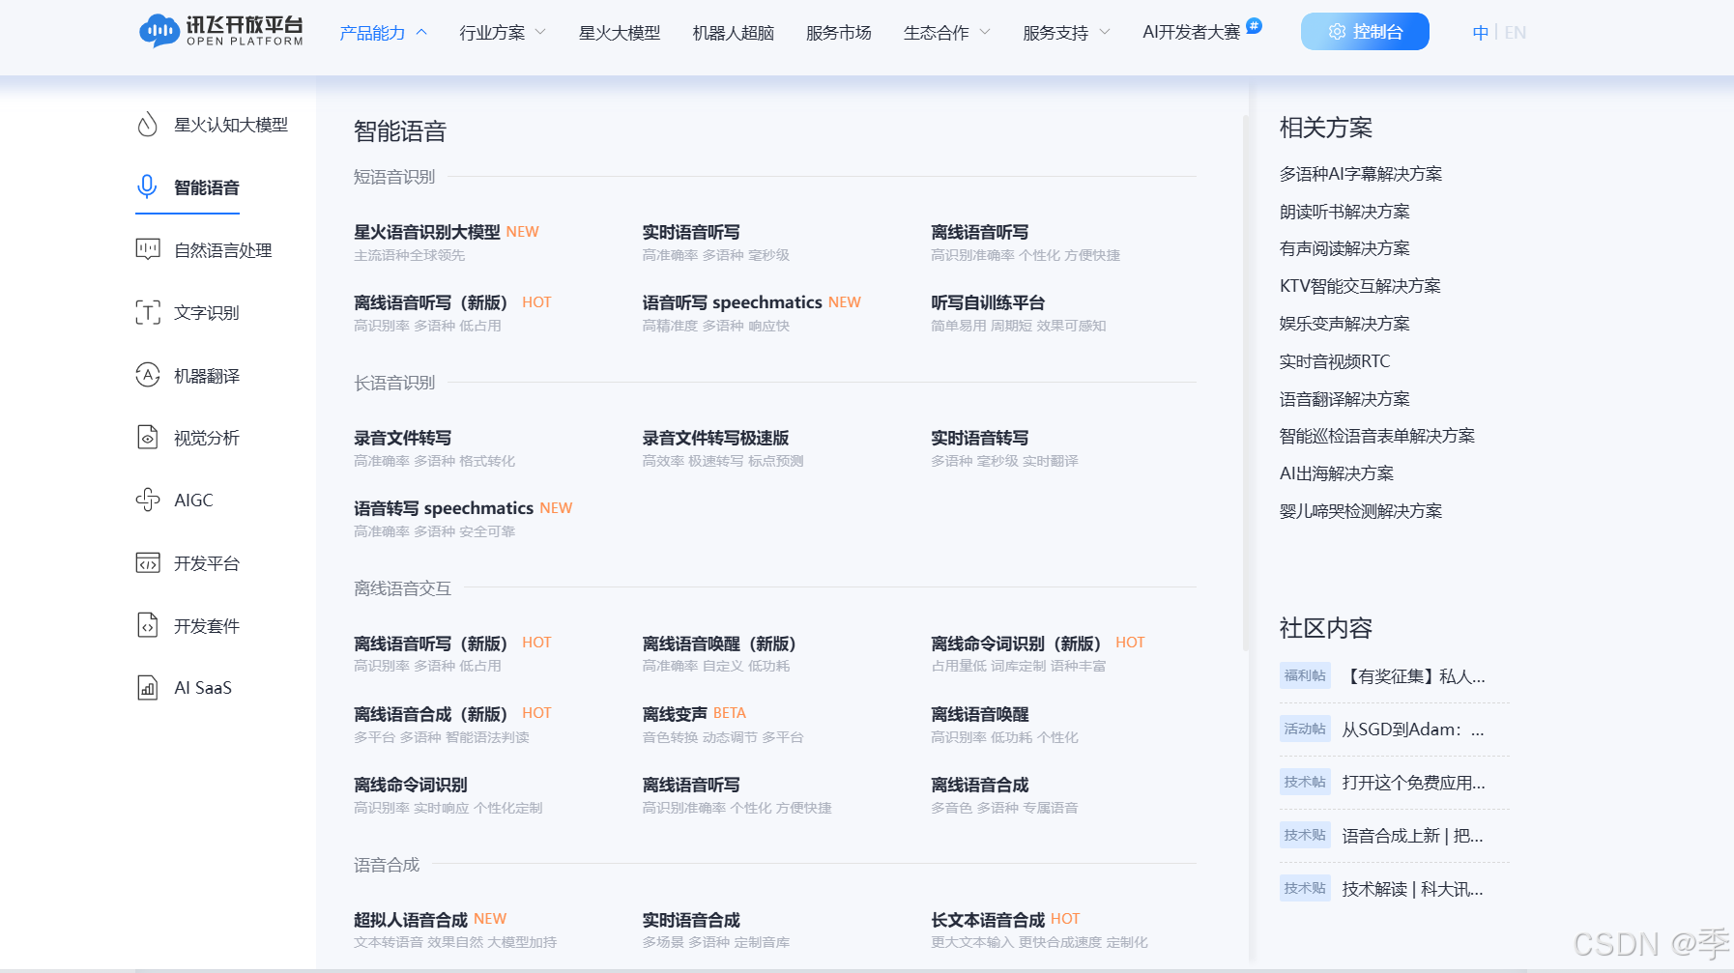Click the code file icon beside 开发套件

tap(147, 625)
